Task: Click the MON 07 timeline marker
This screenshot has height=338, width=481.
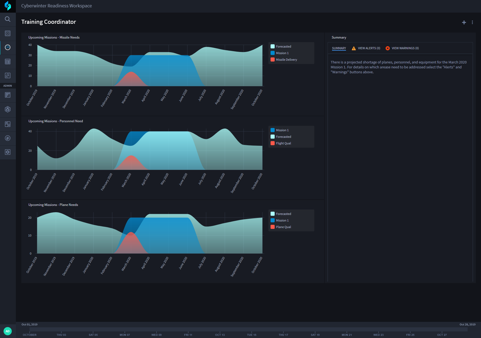Action: tap(125, 335)
